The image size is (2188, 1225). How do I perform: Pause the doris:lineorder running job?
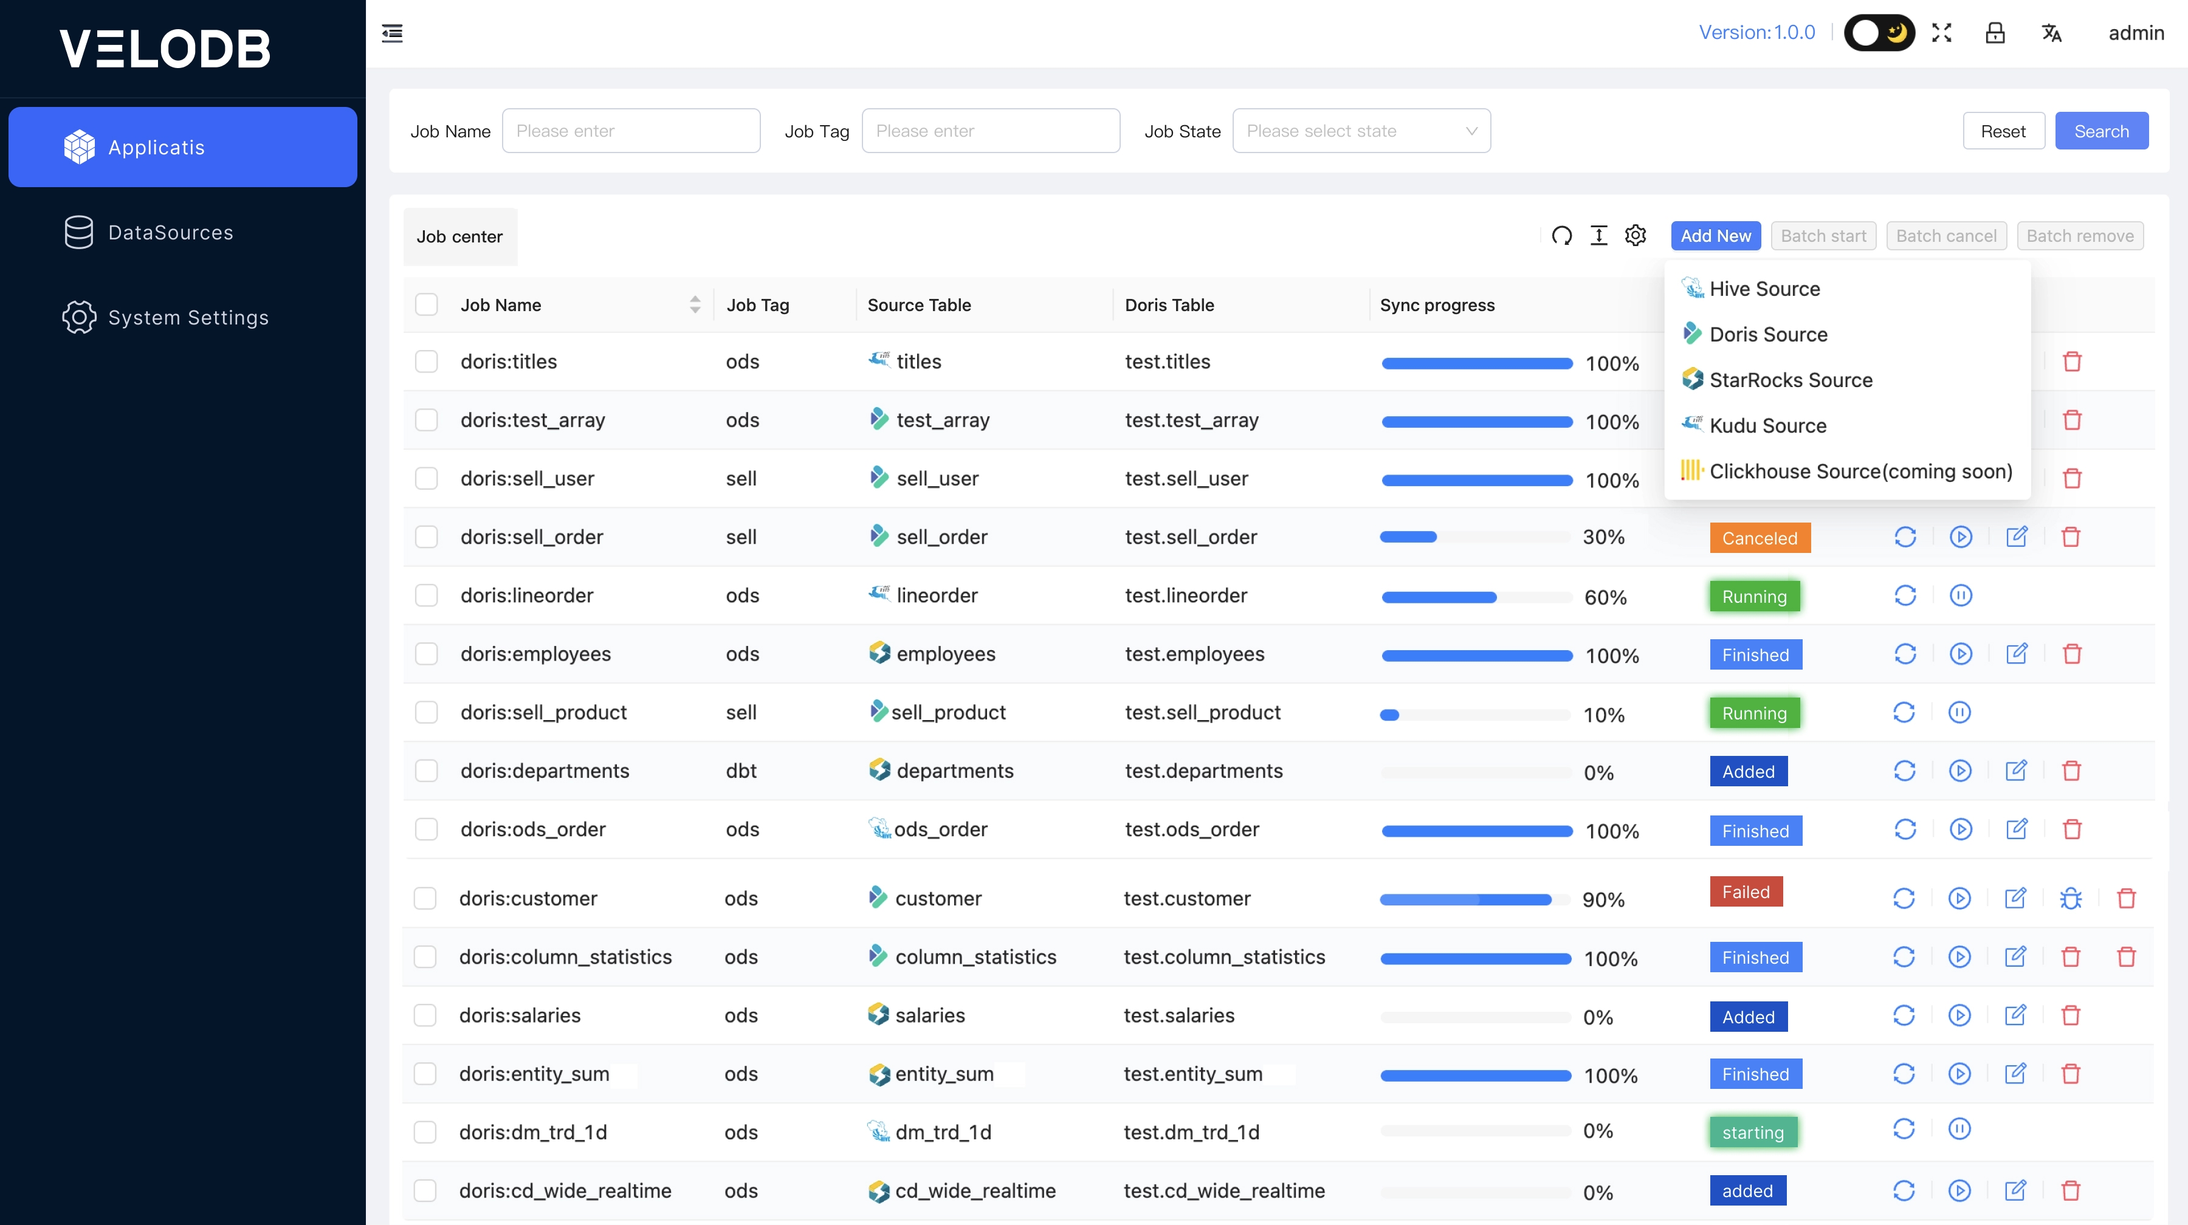pyautogui.click(x=1960, y=596)
